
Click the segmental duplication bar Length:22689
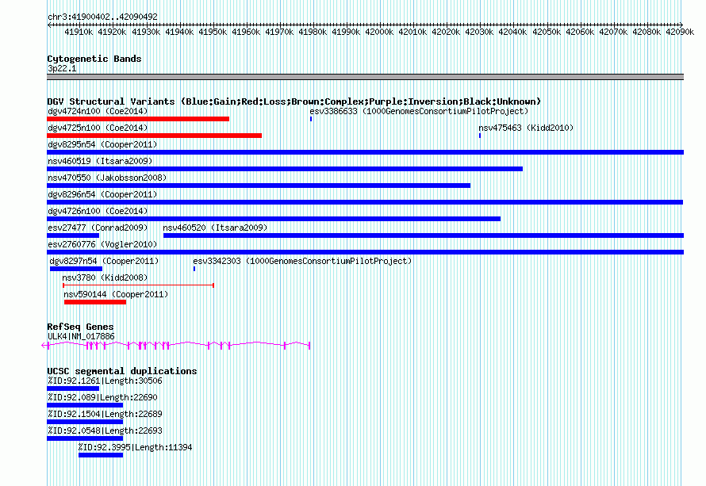(x=85, y=422)
